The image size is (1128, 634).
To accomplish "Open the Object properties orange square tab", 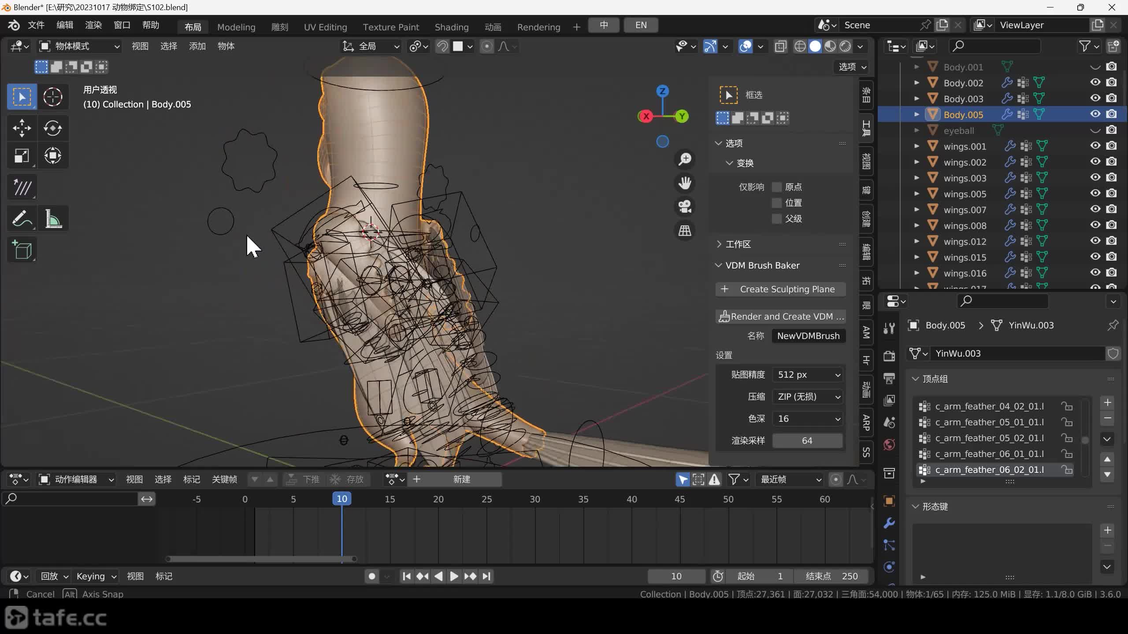I will click(889, 501).
